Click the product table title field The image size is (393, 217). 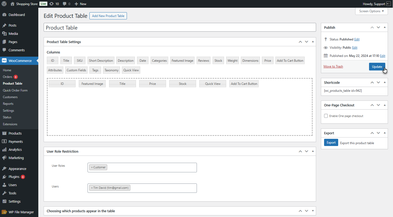coord(180,28)
